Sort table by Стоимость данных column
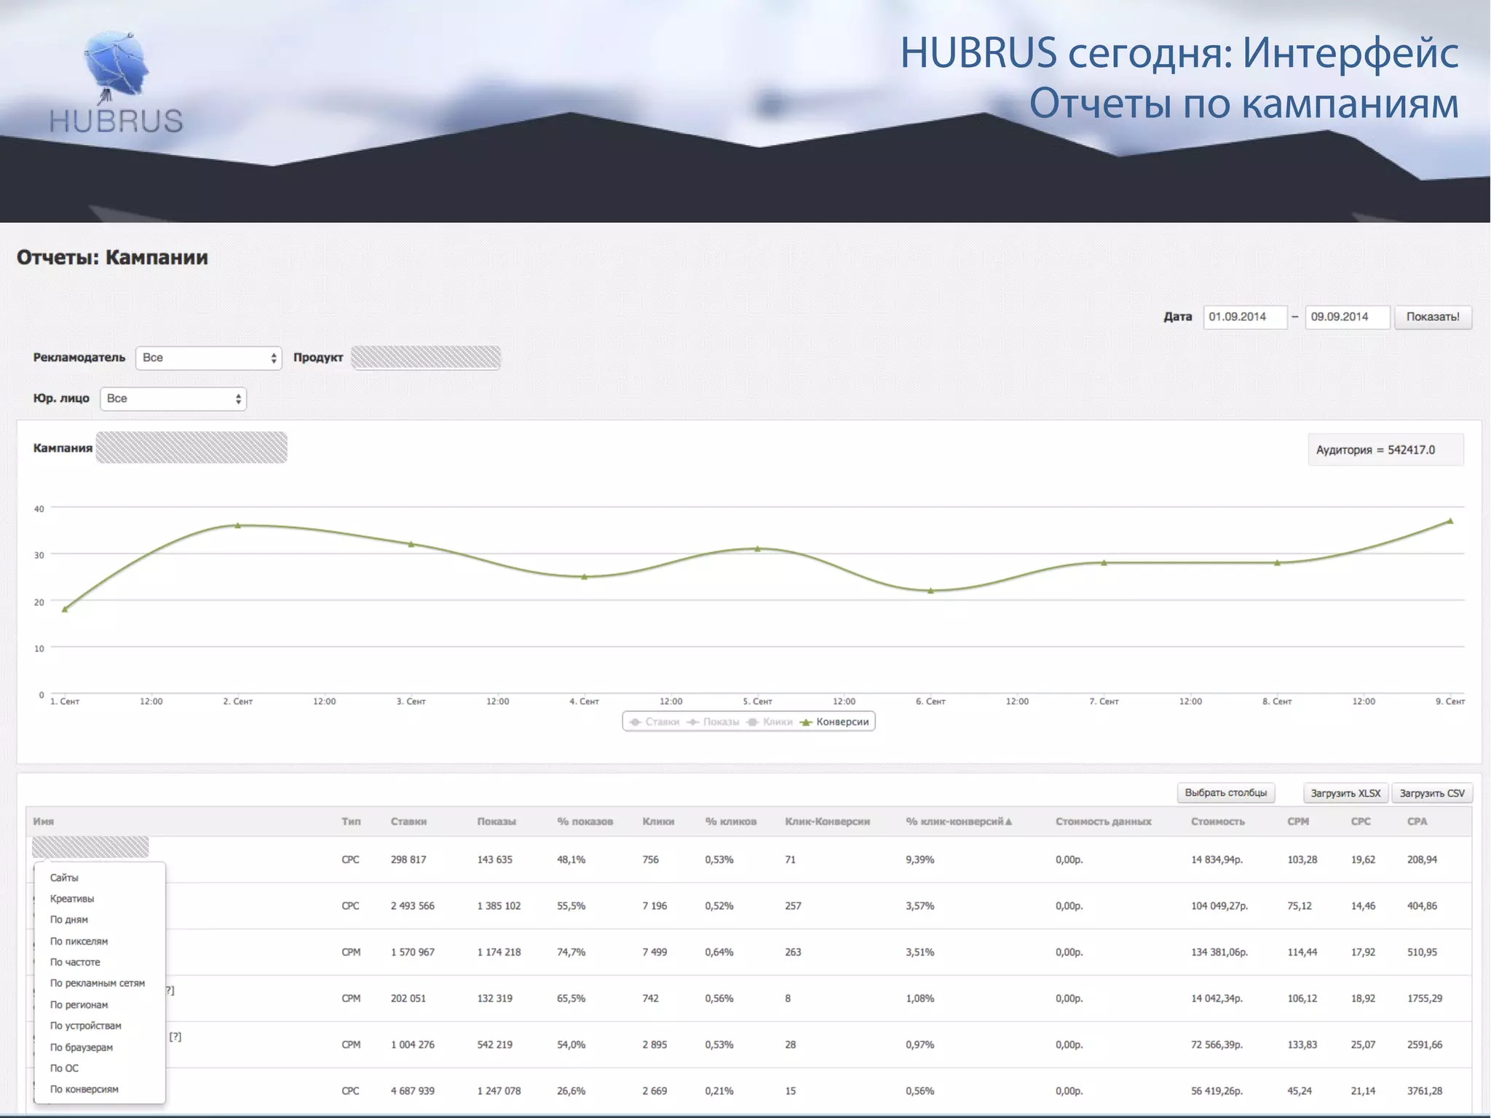The height and width of the screenshot is (1118, 1491). coord(1104,822)
